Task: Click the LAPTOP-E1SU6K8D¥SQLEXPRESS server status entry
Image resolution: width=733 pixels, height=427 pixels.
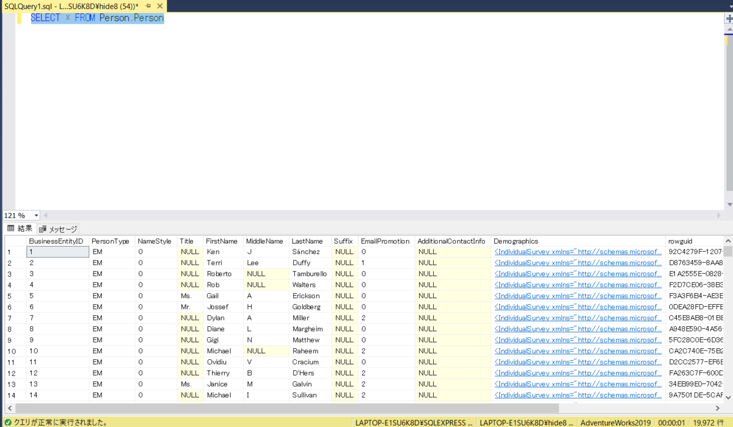Action: click(x=414, y=422)
